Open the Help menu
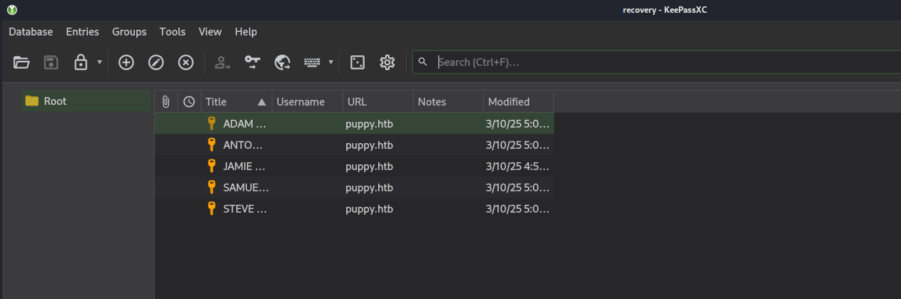Image resolution: width=901 pixels, height=299 pixels. pyautogui.click(x=246, y=32)
